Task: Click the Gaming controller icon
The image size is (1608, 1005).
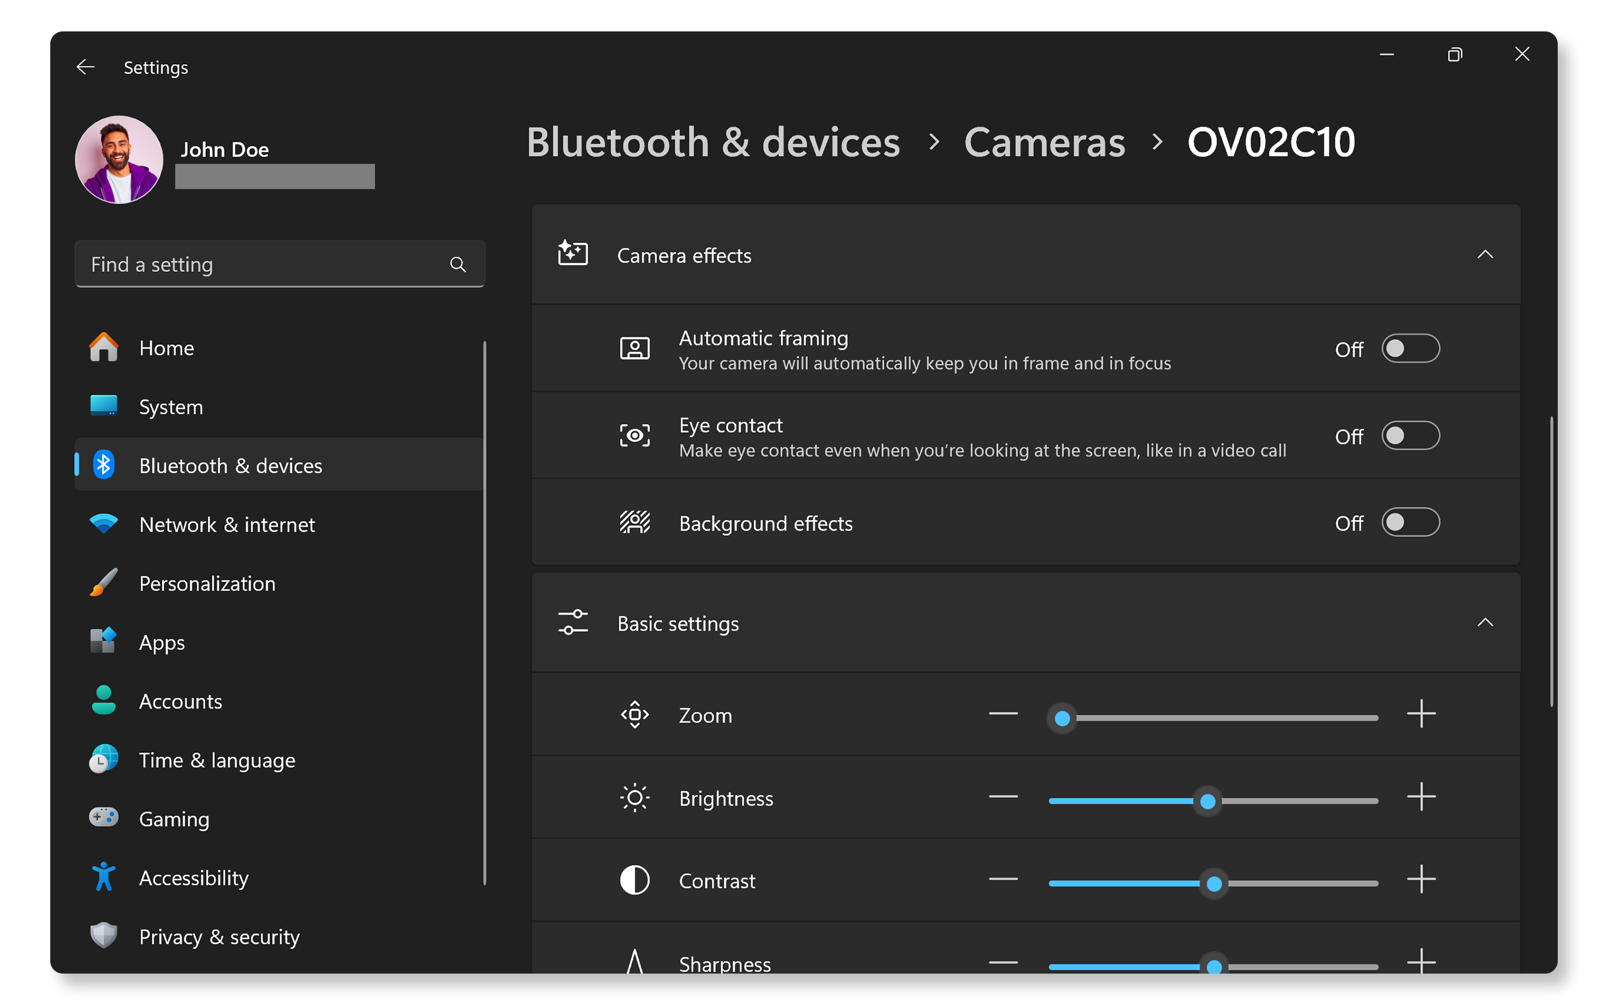Action: click(x=104, y=818)
